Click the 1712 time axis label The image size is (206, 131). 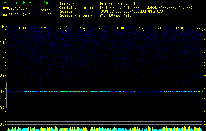tap(42, 28)
